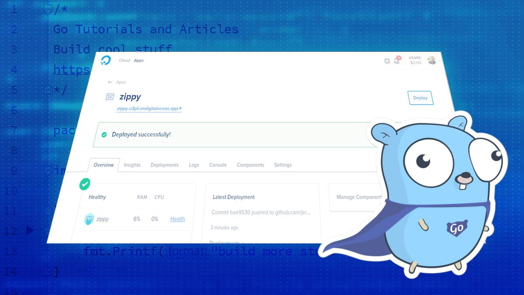Click the green checkmark in success banner
This screenshot has height=295, width=524.
tap(104, 135)
